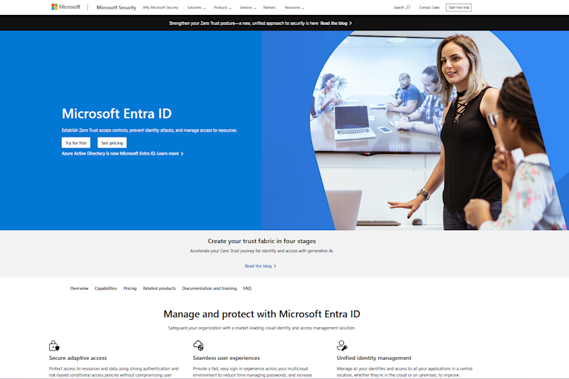Screen dimensions: 569x379
Task: Open Why Microsoft Security menu item
Action: coord(160,7)
